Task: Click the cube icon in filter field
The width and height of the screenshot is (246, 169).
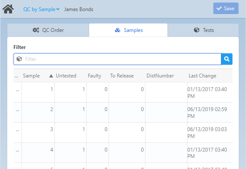Action: 19,59
